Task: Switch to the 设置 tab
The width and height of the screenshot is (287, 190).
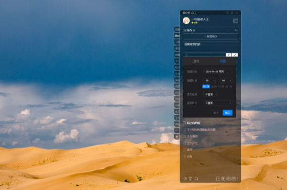Action: pyautogui.click(x=223, y=61)
